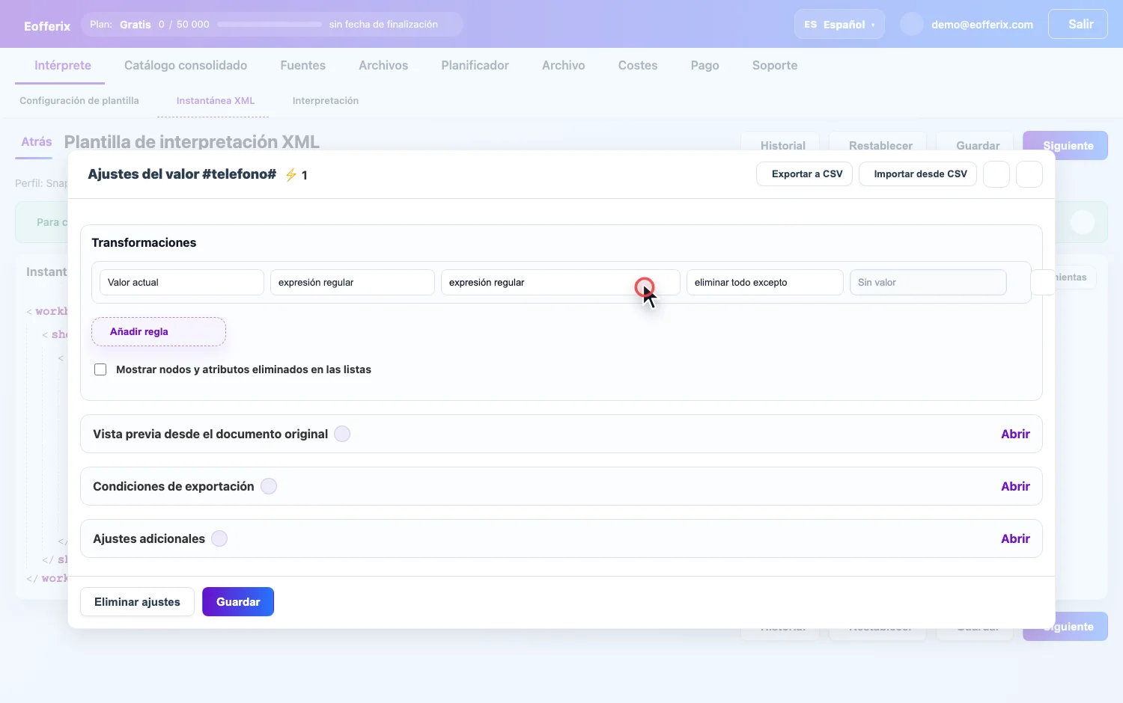The height and width of the screenshot is (703, 1123).
Task: Open the ES Español language selector
Action: (x=839, y=24)
